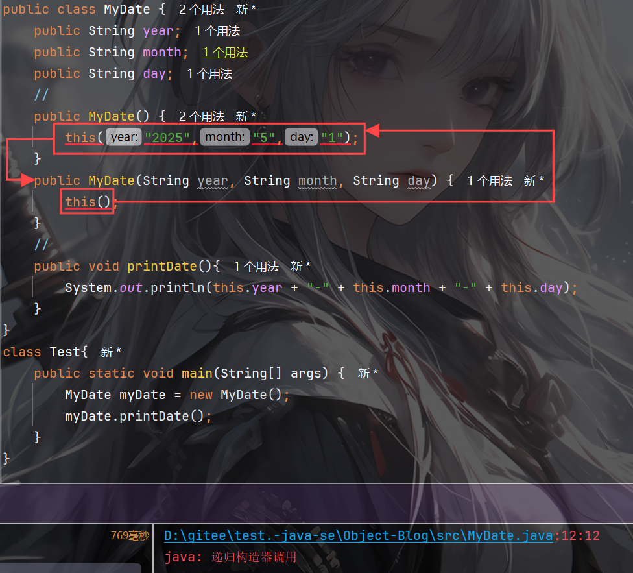The width and height of the screenshot is (633, 573).
Task: Click the 'main' method name
Action: click(x=197, y=373)
